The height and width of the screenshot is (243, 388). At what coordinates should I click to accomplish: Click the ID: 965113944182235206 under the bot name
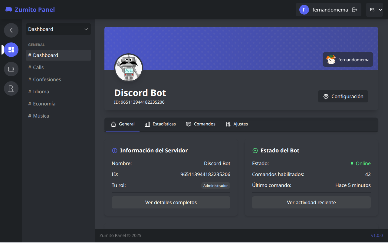(x=139, y=102)
